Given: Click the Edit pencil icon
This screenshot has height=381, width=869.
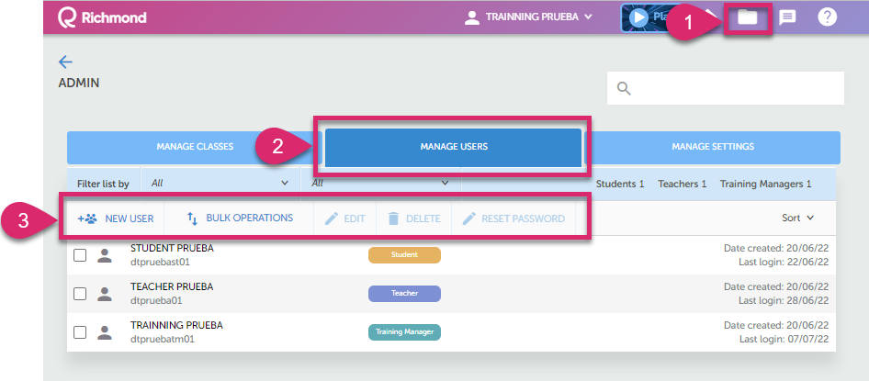Looking at the screenshot, I should 333,219.
